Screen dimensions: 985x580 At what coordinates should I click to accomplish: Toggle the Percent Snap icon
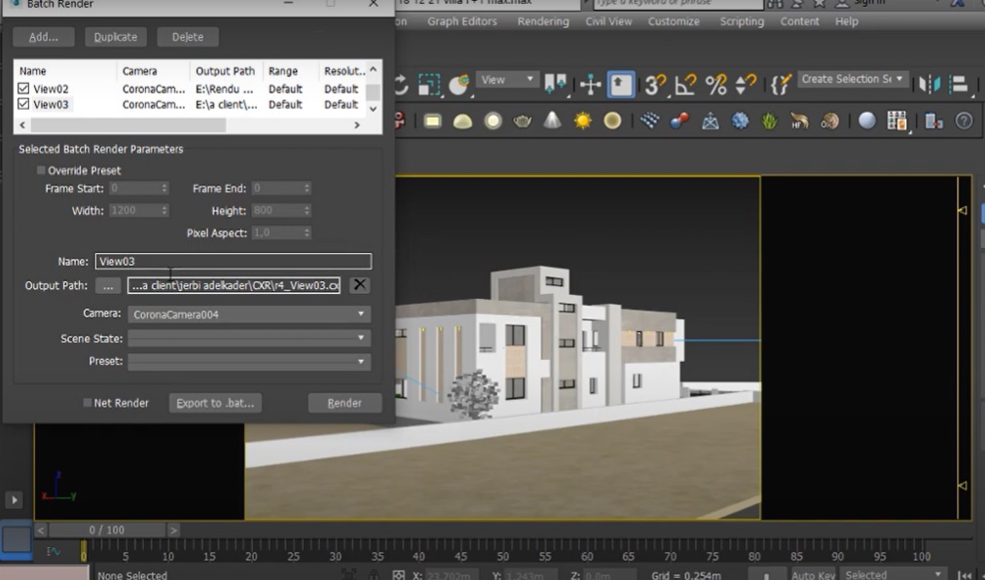coord(715,85)
